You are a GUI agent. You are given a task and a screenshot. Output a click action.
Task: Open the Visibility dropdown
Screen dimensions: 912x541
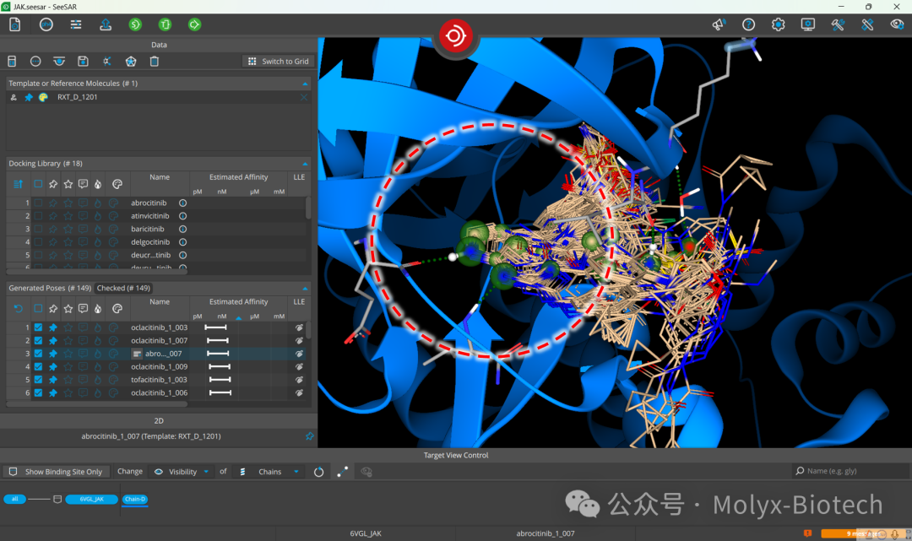[182, 472]
